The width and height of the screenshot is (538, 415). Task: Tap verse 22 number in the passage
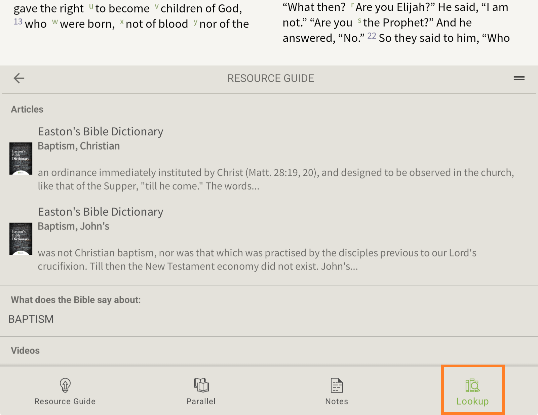coord(372,36)
